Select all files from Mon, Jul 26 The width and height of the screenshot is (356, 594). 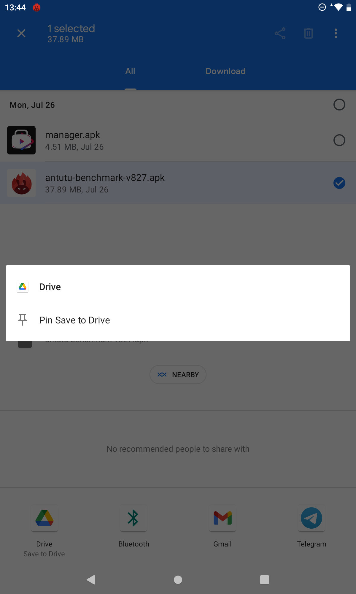pyautogui.click(x=339, y=105)
